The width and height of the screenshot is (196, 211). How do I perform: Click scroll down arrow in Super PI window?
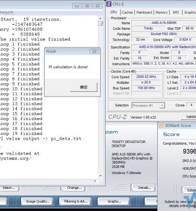[100, 176]
